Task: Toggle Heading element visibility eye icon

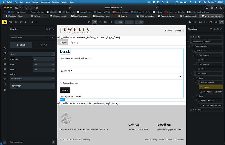Action: coord(47,29)
